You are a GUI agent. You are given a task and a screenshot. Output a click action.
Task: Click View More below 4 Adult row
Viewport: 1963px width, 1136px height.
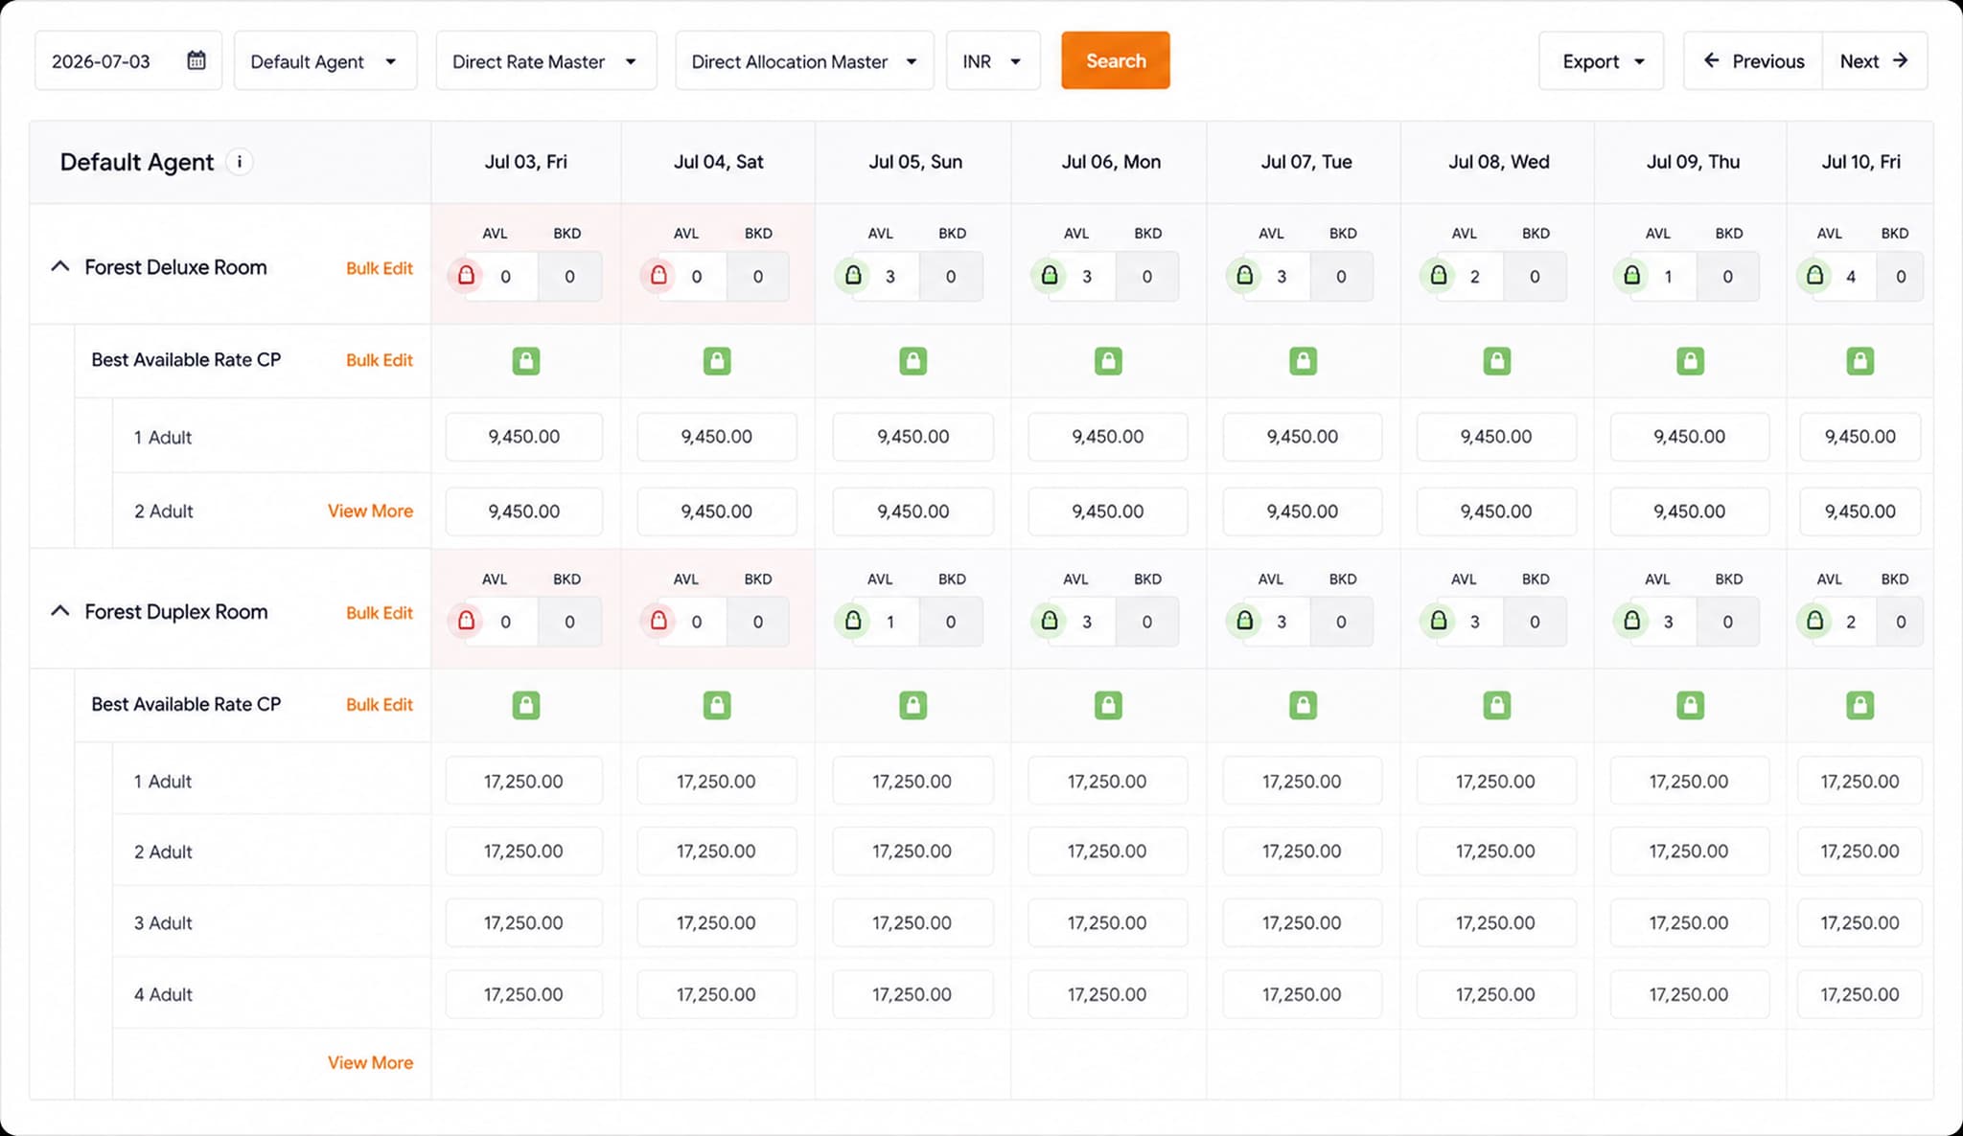point(370,1063)
